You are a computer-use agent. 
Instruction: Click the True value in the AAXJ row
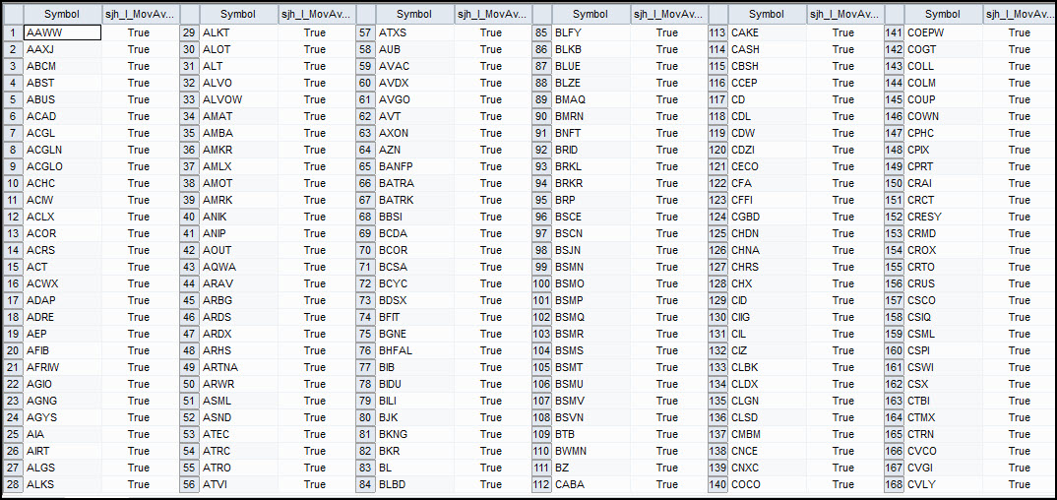[x=139, y=49]
